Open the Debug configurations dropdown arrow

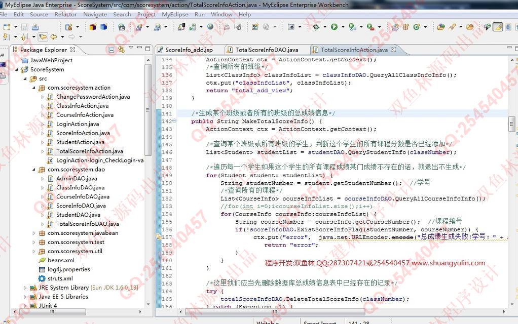(x=325, y=27)
